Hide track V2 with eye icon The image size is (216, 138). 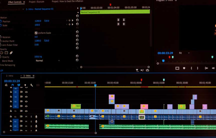(26, 106)
